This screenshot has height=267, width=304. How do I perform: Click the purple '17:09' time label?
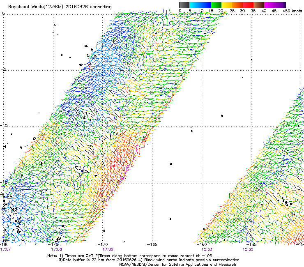[x=108, y=249]
